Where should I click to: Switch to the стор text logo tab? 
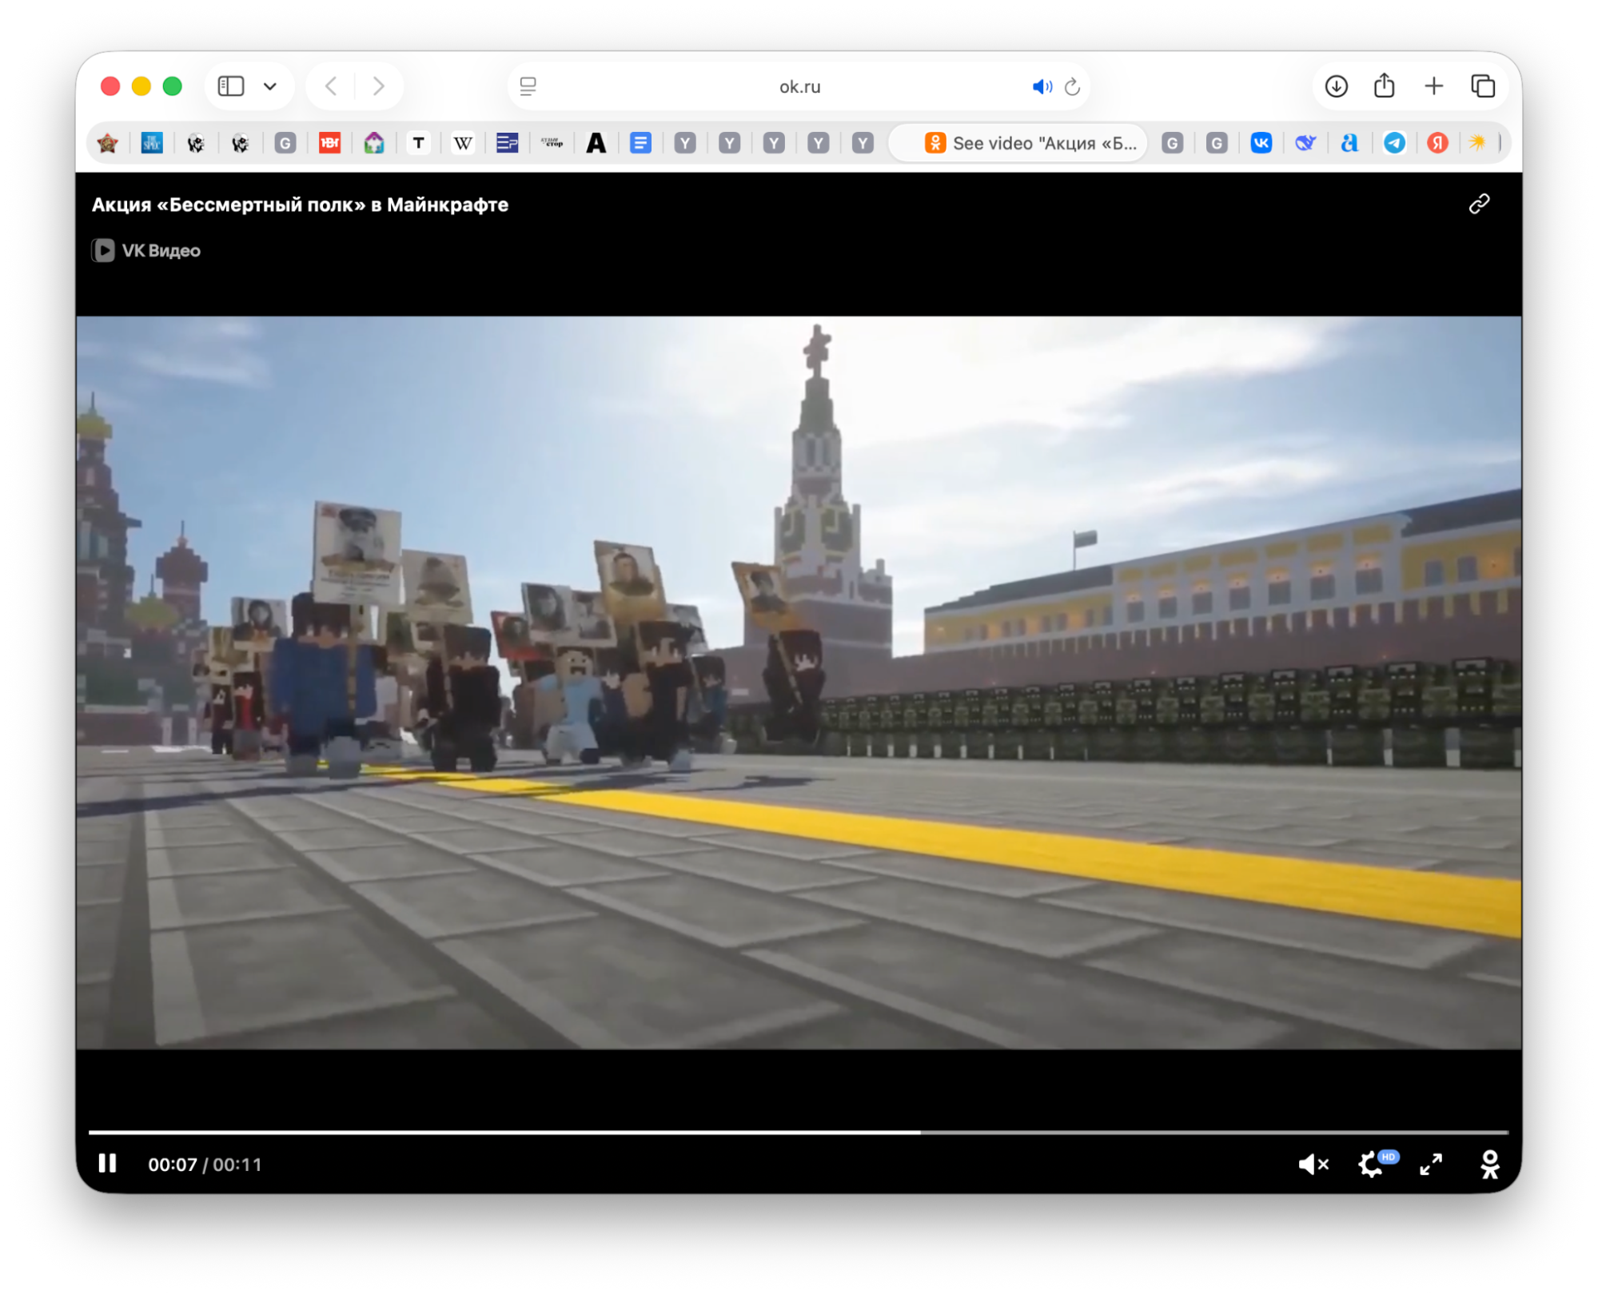pyautogui.click(x=552, y=143)
